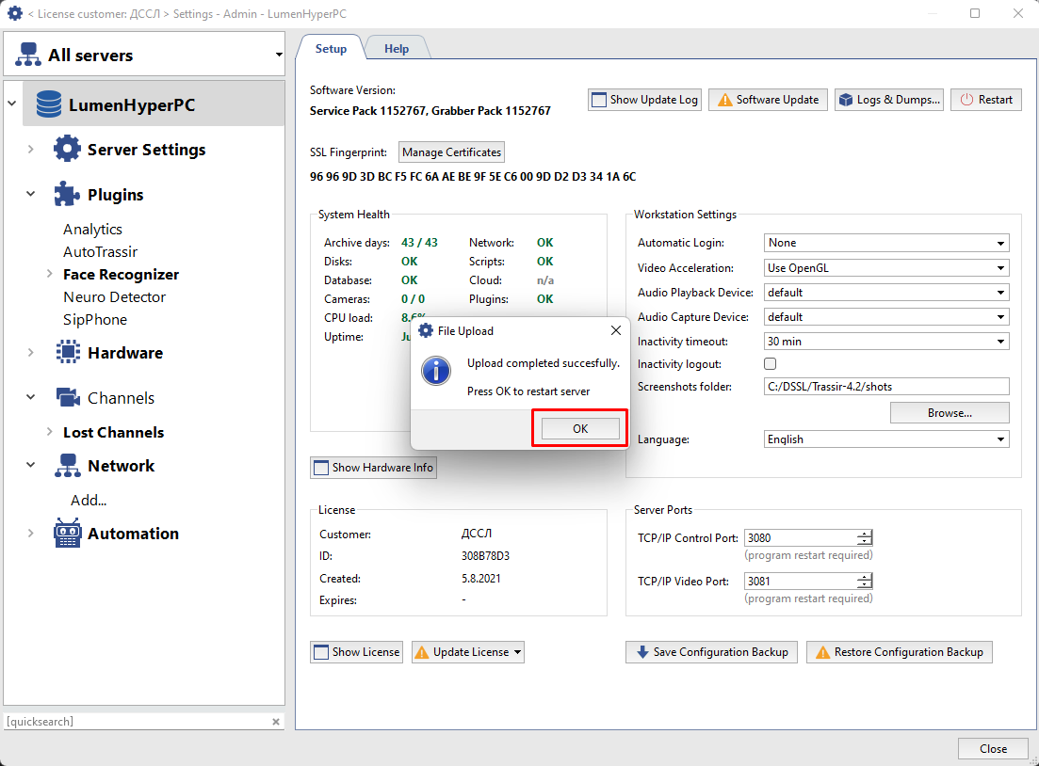Screen dimensions: 1039x766
Task: Select Analytics plugin in the tree
Action: (x=92, y=229)
